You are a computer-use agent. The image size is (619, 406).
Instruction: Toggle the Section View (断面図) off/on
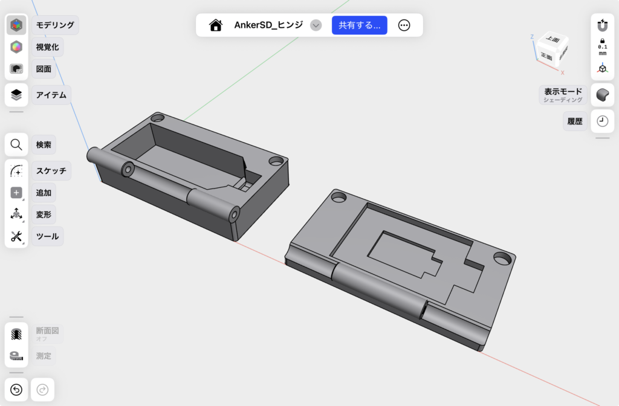16,334
